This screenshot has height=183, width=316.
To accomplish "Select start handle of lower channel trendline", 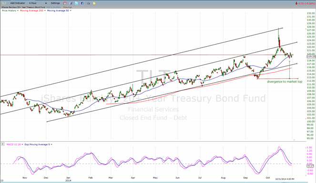I will tap(47, 122).
